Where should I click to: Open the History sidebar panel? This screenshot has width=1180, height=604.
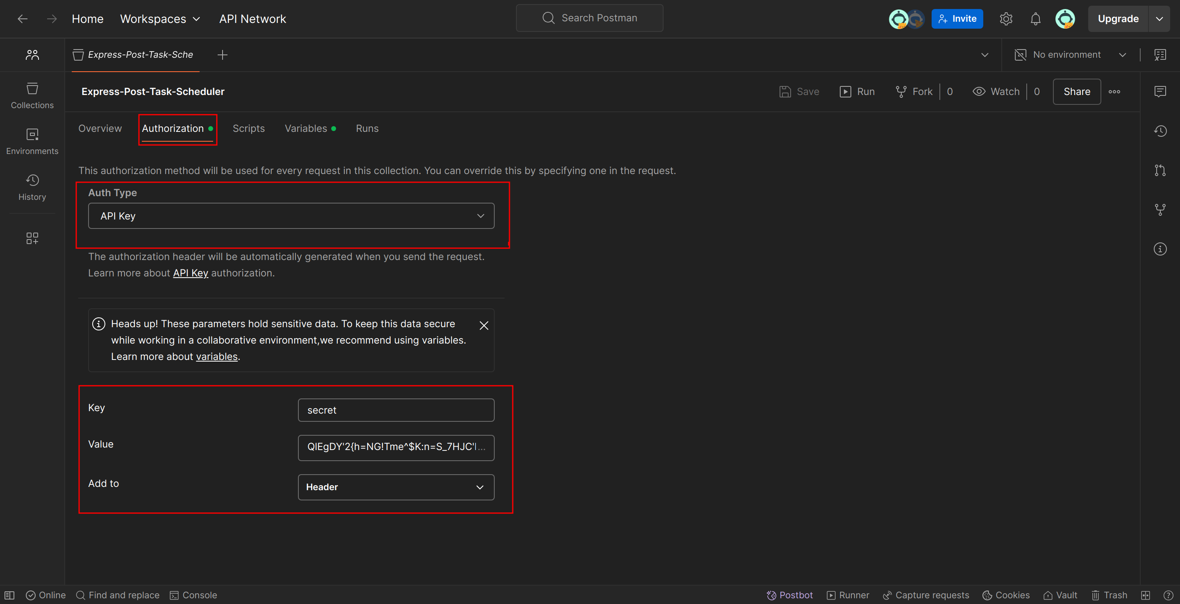point(32,187)
